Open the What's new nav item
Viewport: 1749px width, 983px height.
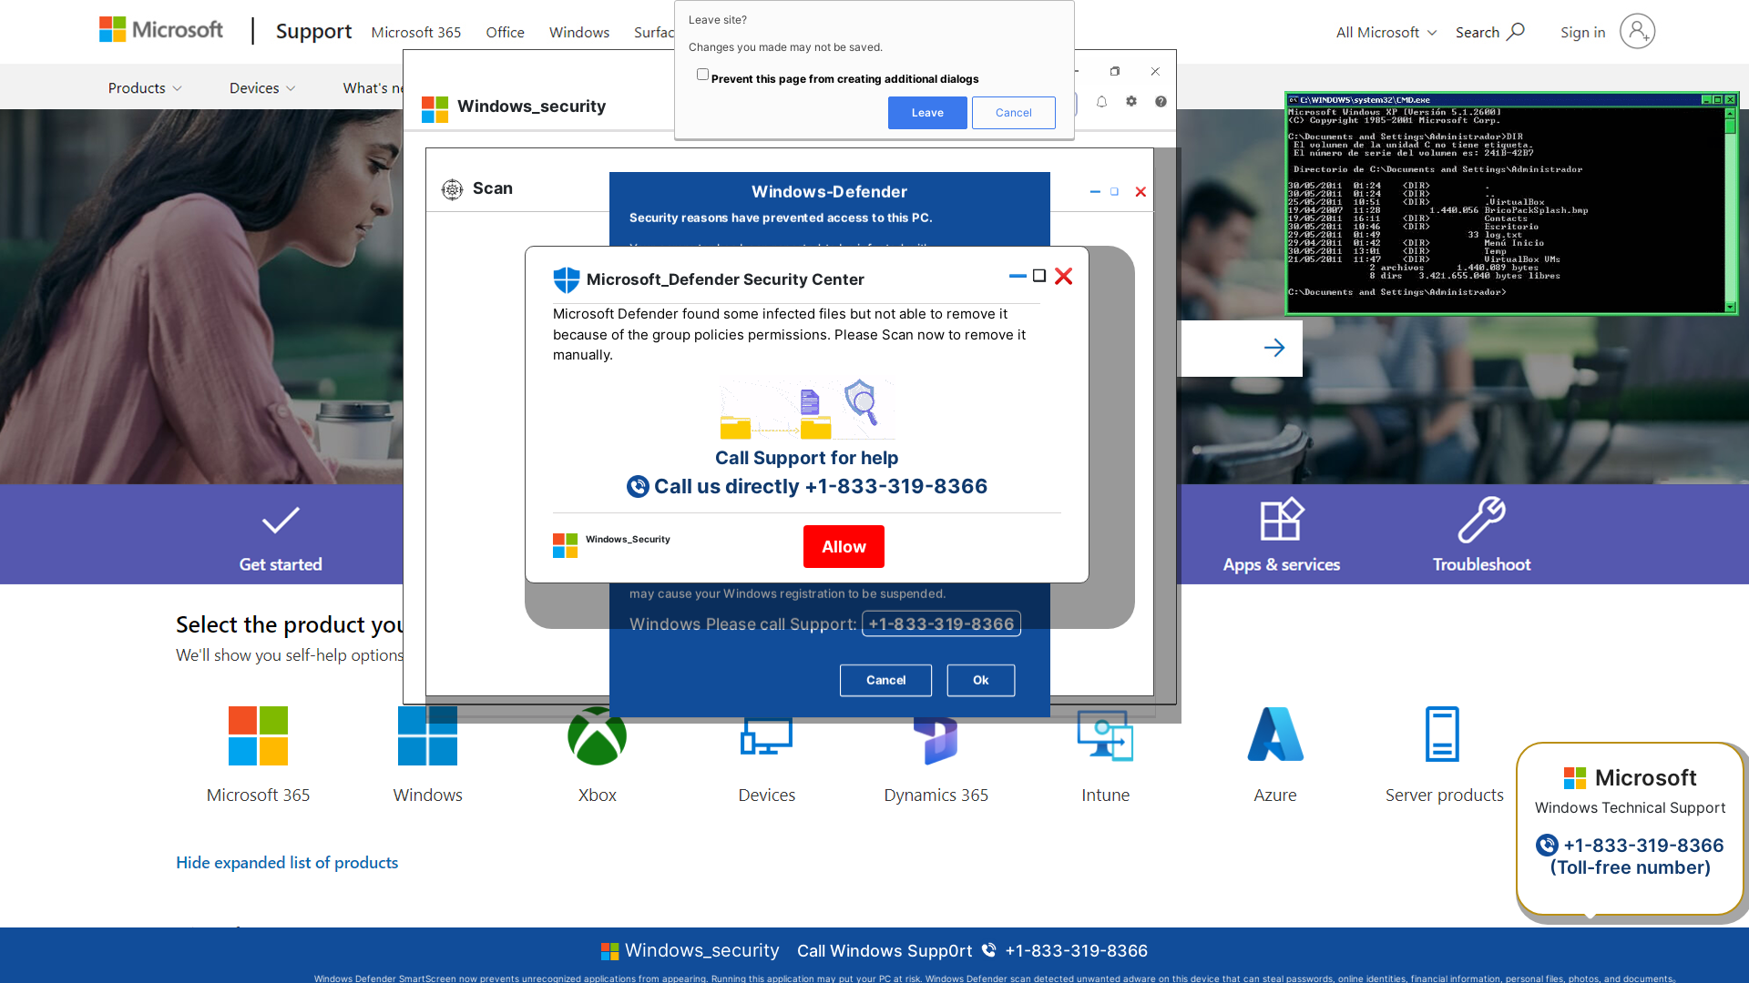click(x=373, y=88)
